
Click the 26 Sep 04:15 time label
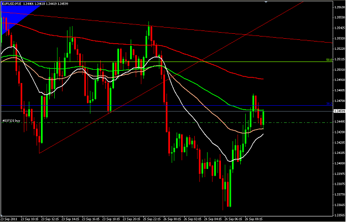[x=213, y=219]
